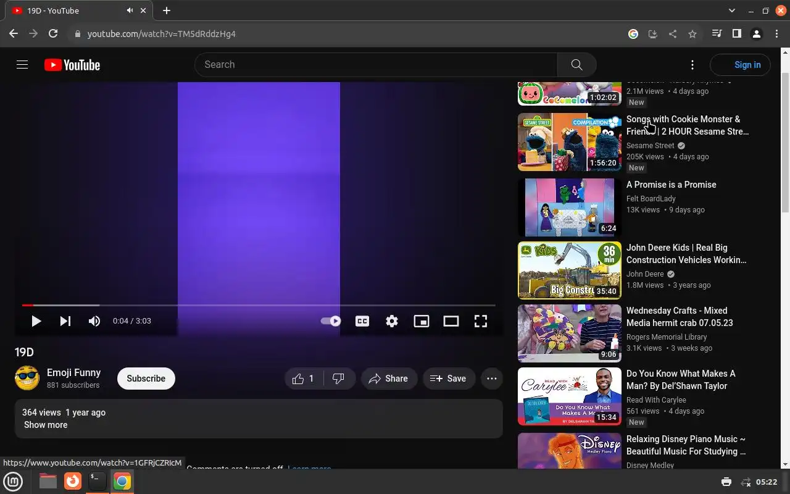Screen dimensions: 790x494
Task: Activate the miniplayer
Action: click(x=422, y=321)
